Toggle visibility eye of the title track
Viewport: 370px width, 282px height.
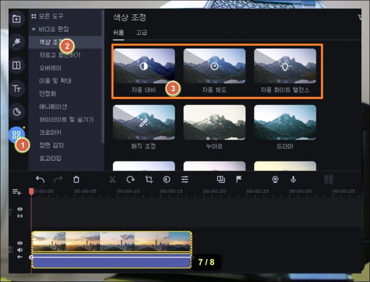click(x=20, y=209)
